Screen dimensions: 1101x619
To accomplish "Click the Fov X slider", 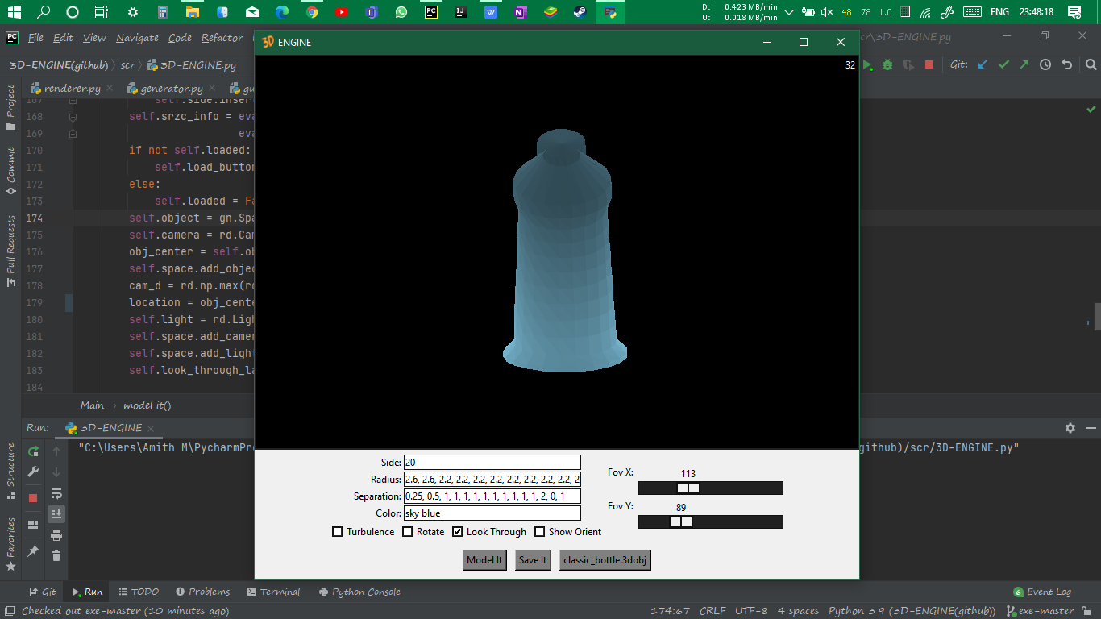I will click(x=710, y=488).
